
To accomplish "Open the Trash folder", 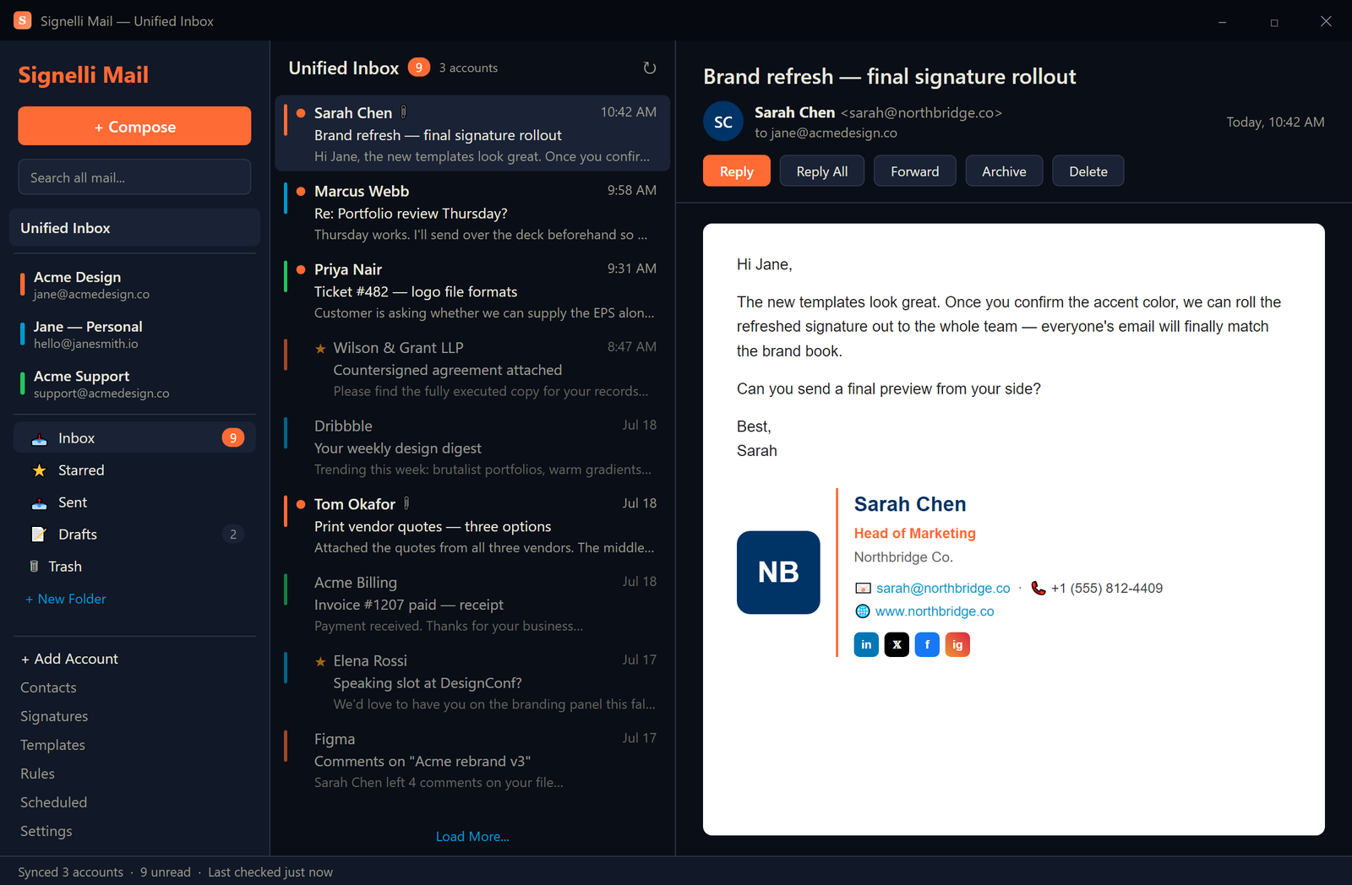I will [x=134, y=567].
